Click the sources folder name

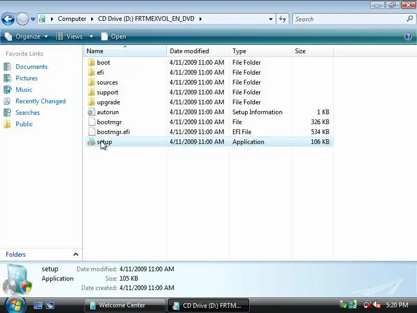pyautogui.click(x=107, y=82)
